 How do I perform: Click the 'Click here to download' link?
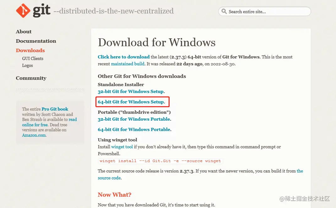124,57
